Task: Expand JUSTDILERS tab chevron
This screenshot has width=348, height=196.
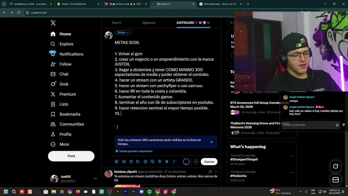Action: click(208, 23)
